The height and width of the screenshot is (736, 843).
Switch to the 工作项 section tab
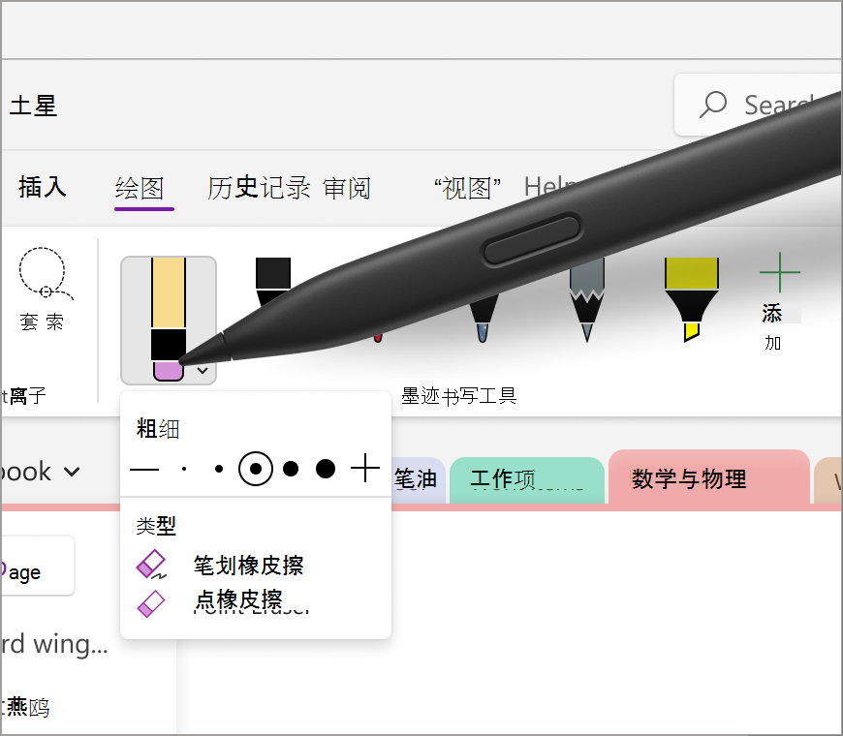(527, 479)
